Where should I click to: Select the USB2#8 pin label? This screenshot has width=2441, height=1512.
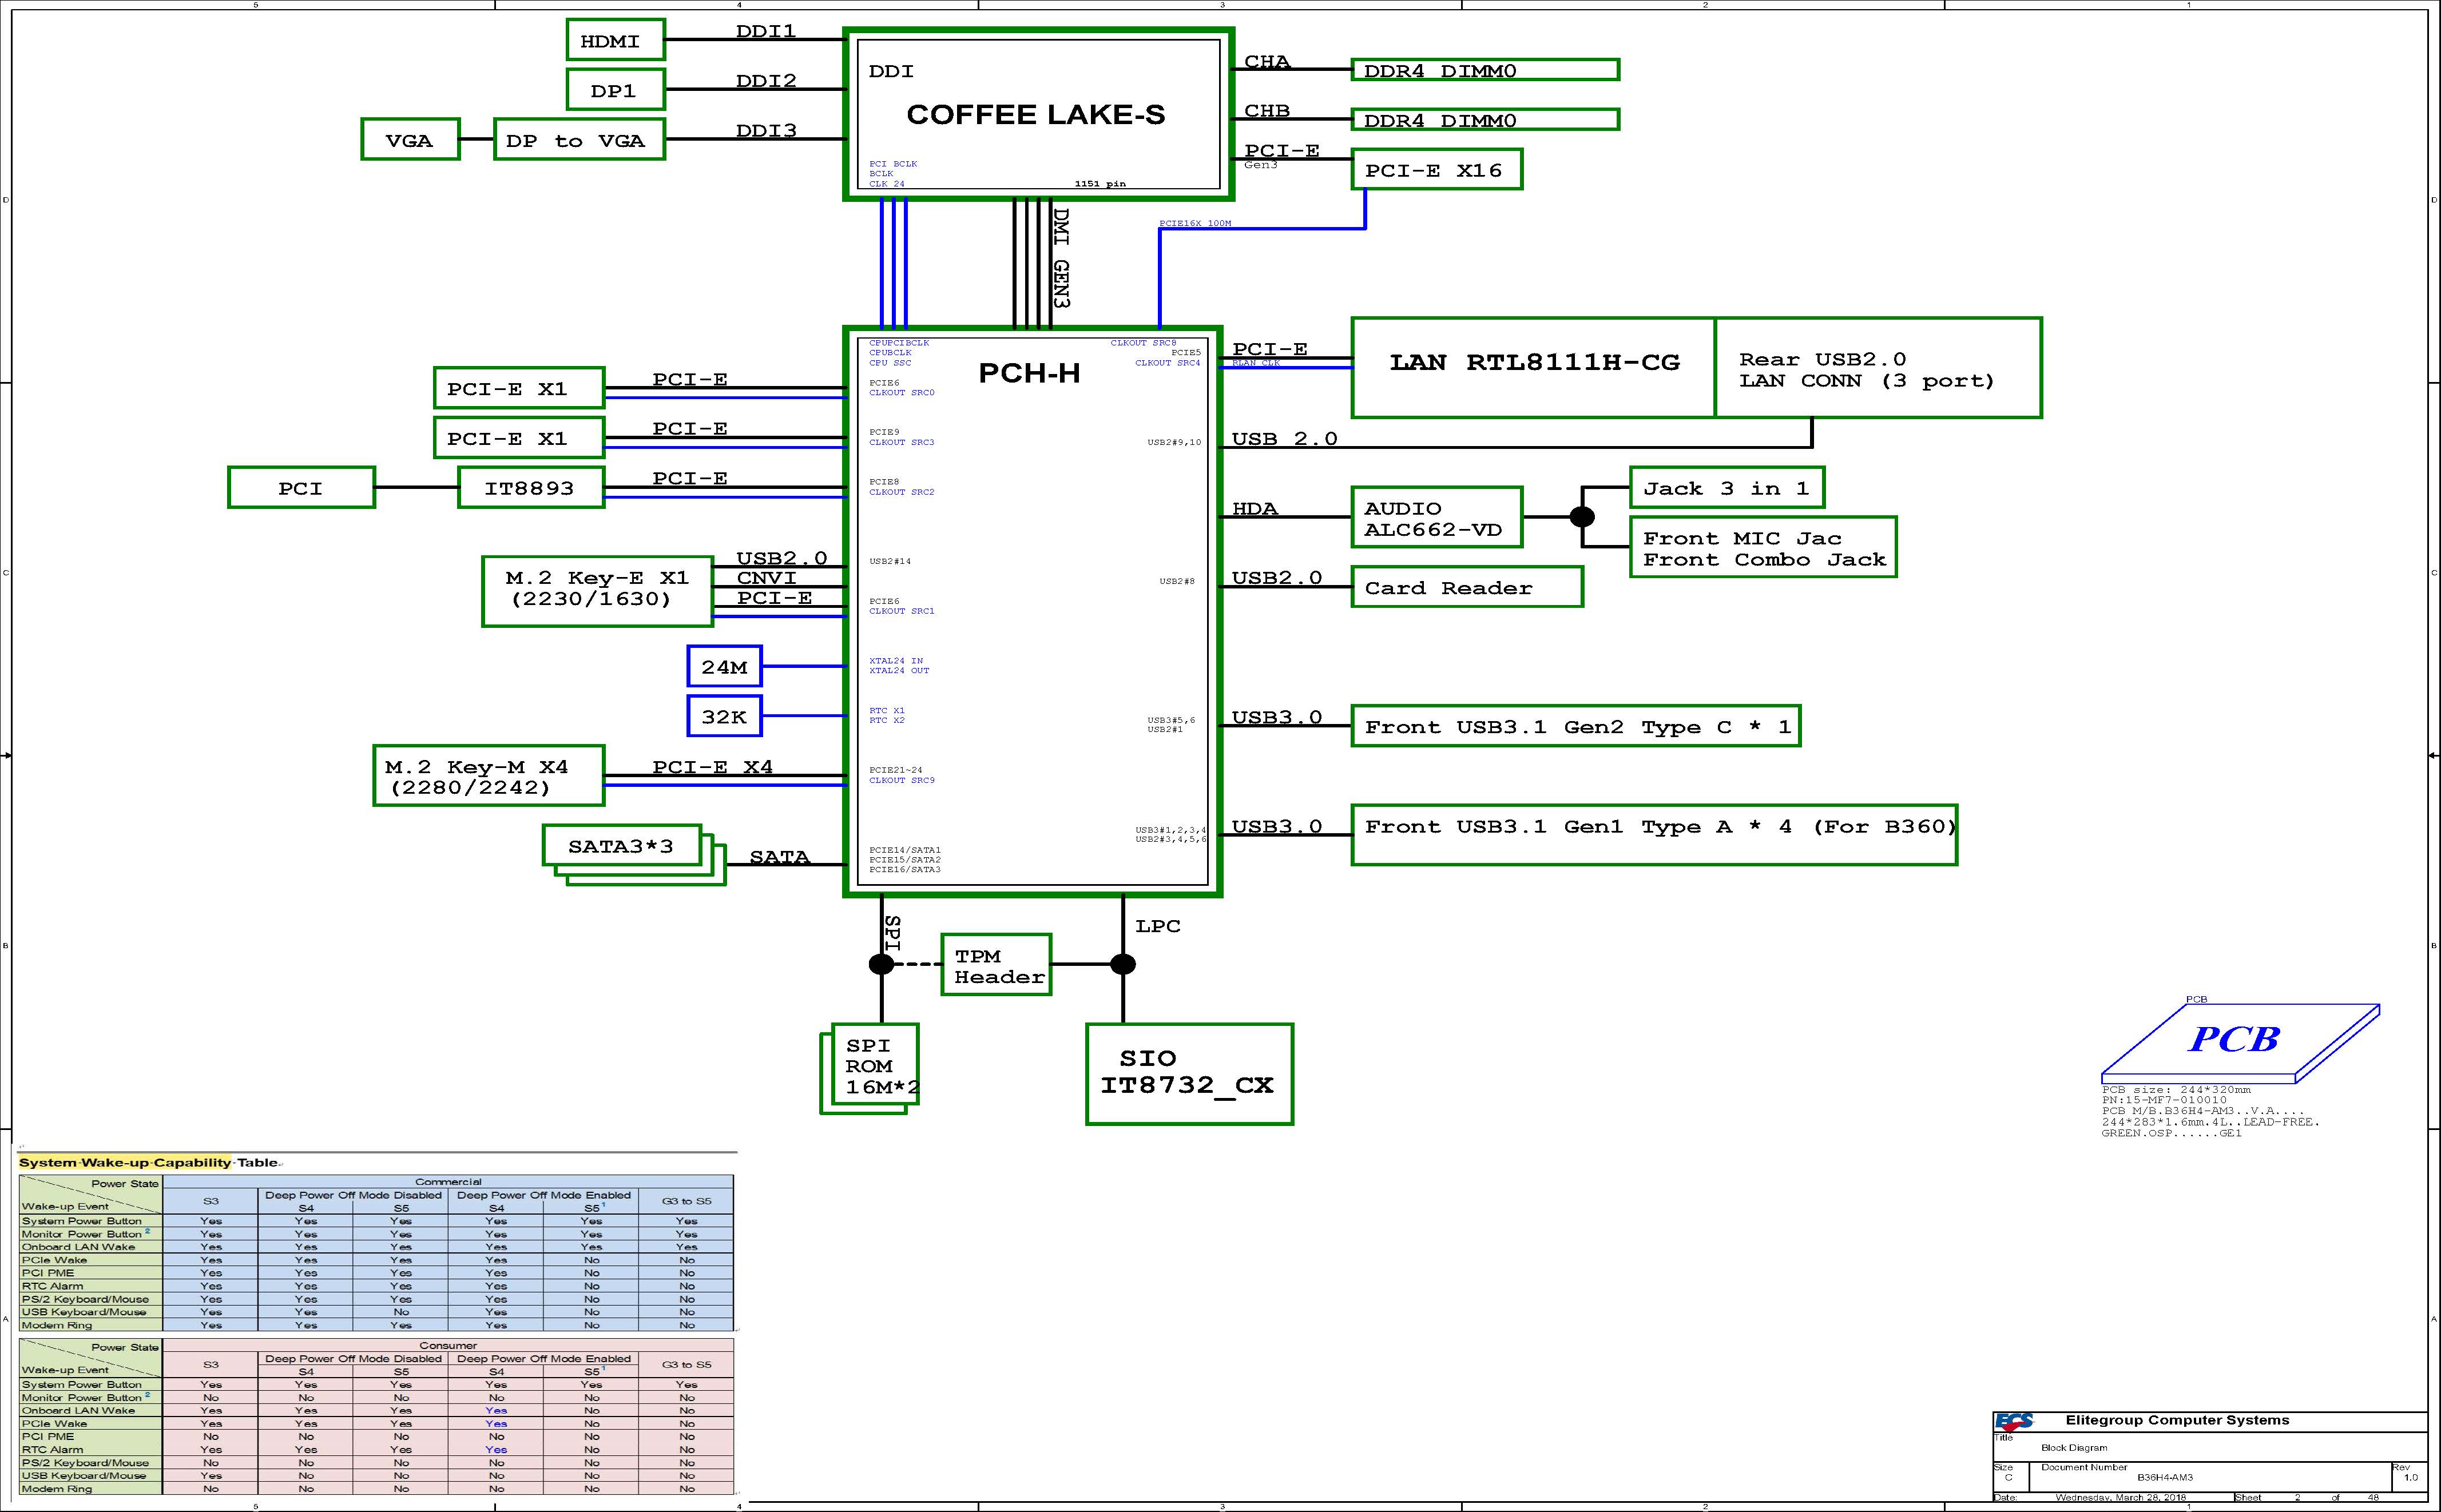pyautogui.click(x=1177, y=581)
